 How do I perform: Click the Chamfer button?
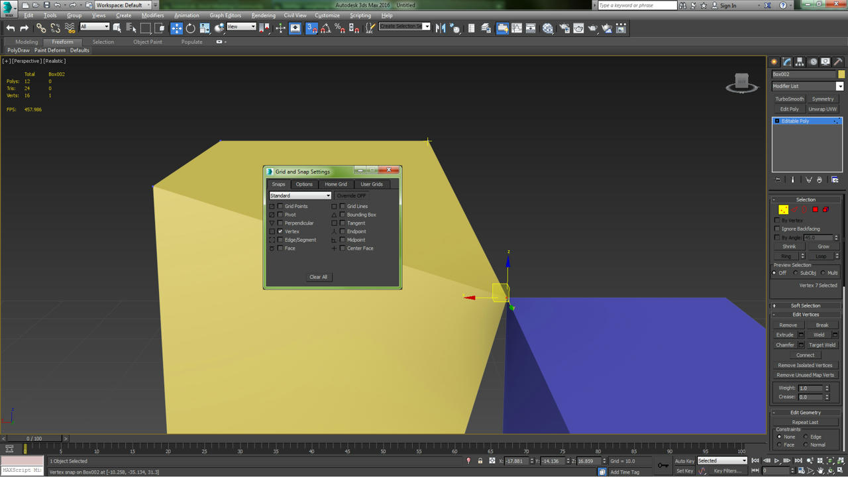tap(785, 344)
